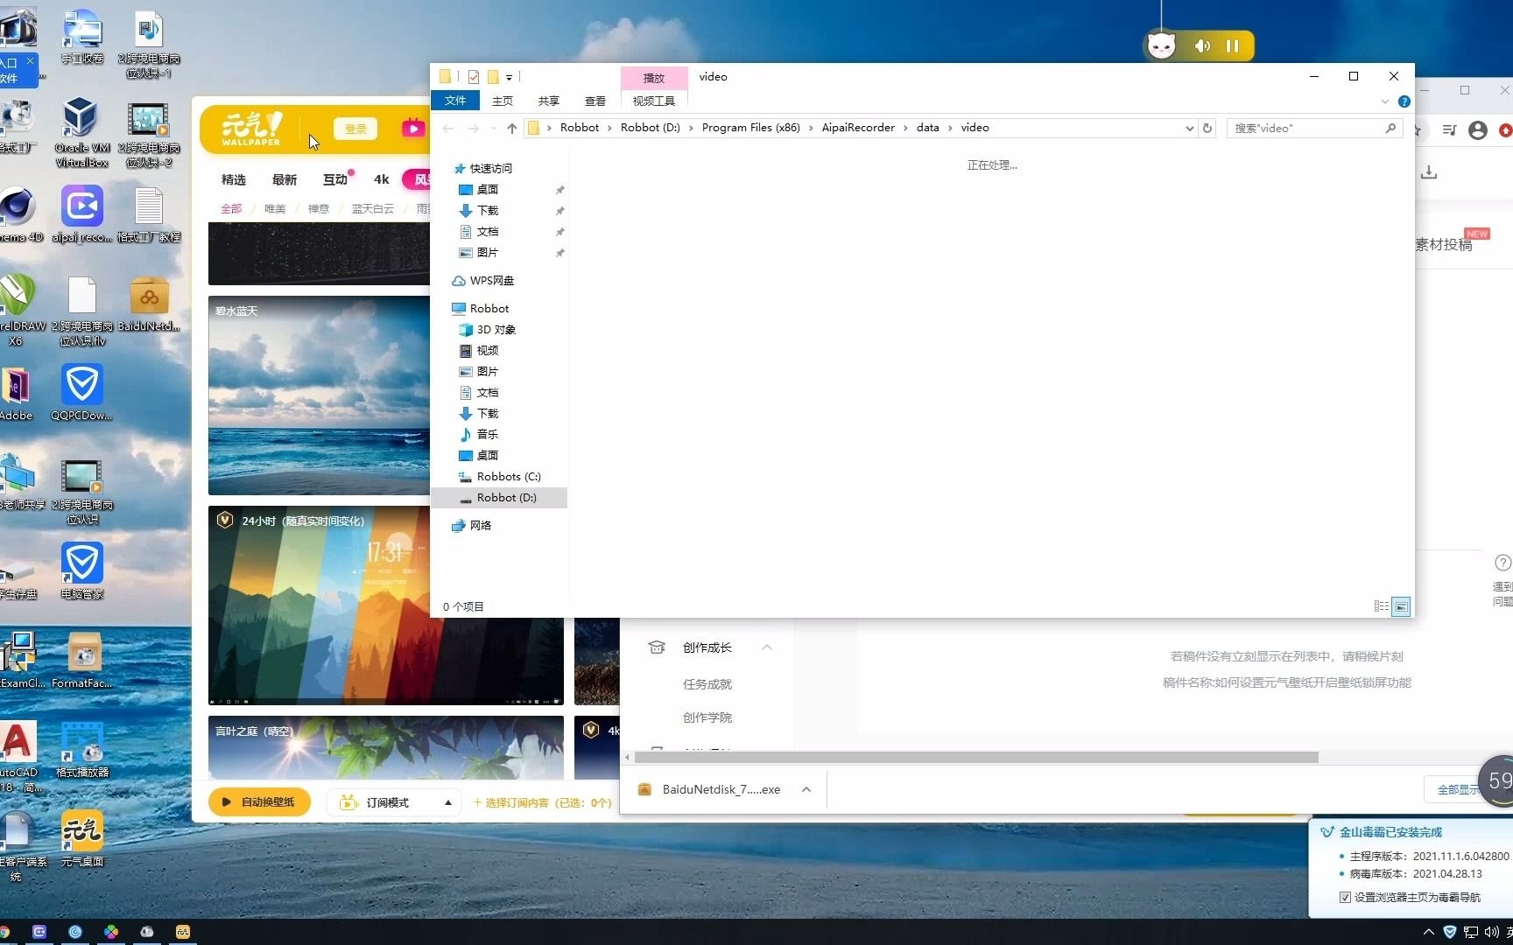Open File Explorer help icon
This screenshot has height=945, width=1513.
tap(1404, 101)
